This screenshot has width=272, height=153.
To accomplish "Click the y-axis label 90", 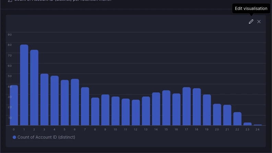I will click(10, 35).
